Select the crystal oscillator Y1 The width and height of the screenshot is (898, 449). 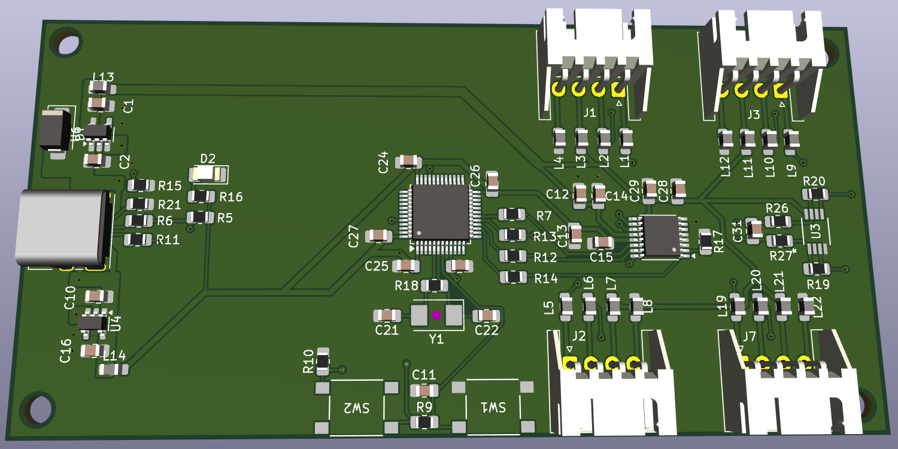point(437,314)
